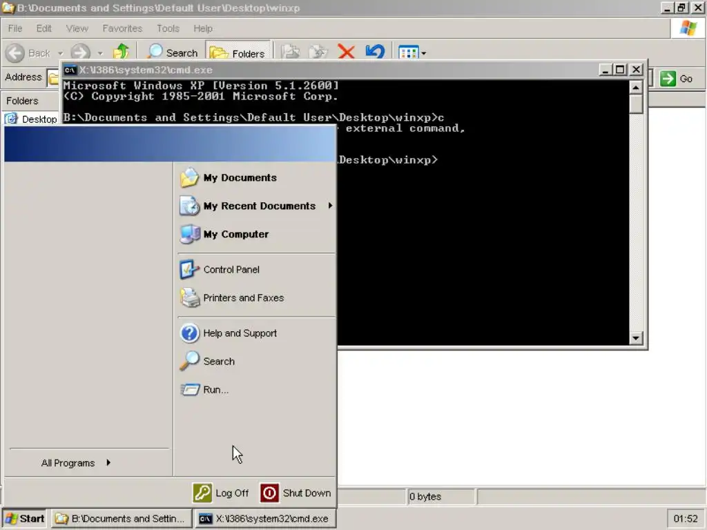Click the Move To toolbar icon
Viewport: 707px width, 530px height.
[291, 52]
